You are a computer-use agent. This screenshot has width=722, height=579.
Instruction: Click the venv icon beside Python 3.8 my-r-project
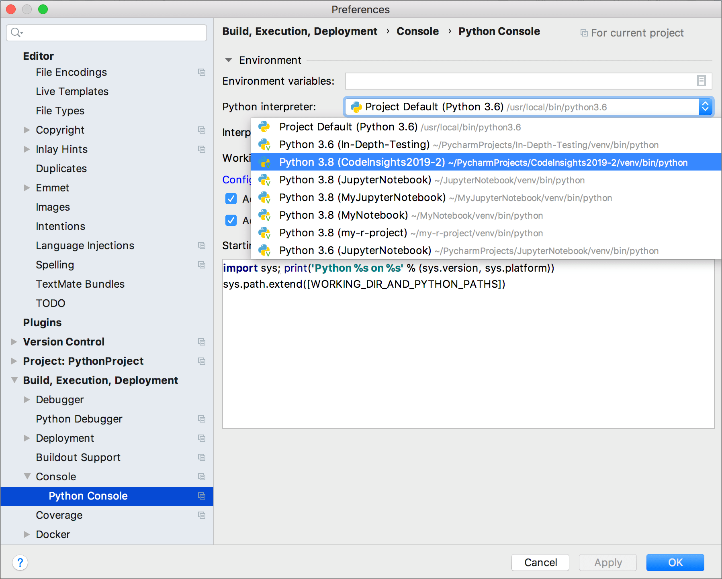[264, 233]
